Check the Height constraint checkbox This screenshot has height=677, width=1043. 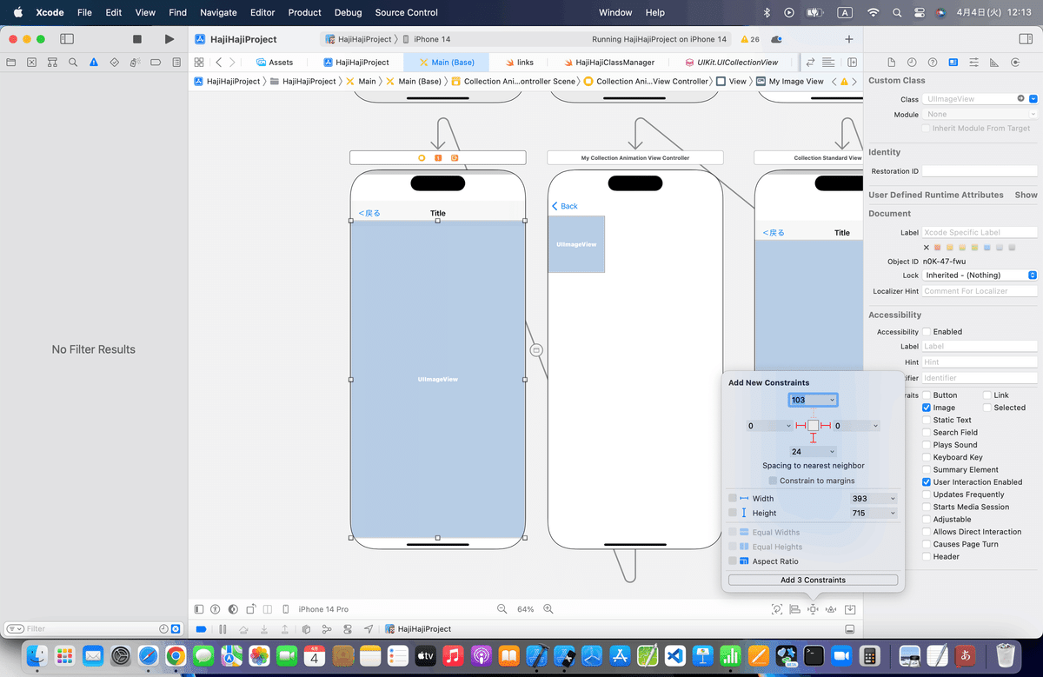point(733,513)
